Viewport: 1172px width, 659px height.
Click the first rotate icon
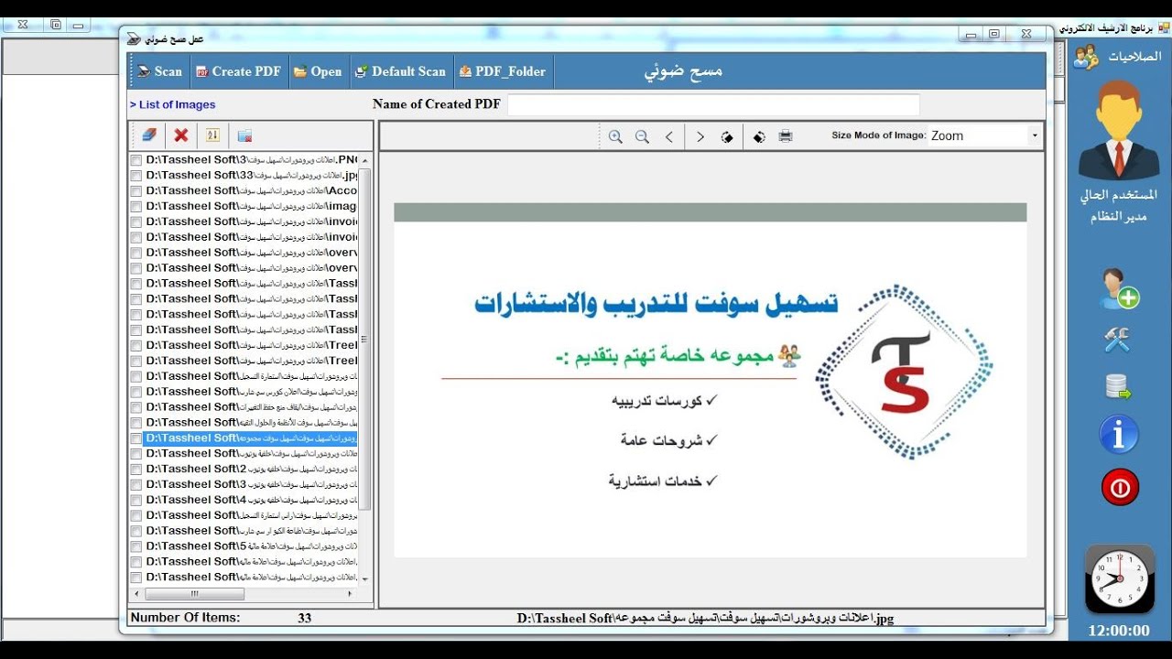(727, 136)
